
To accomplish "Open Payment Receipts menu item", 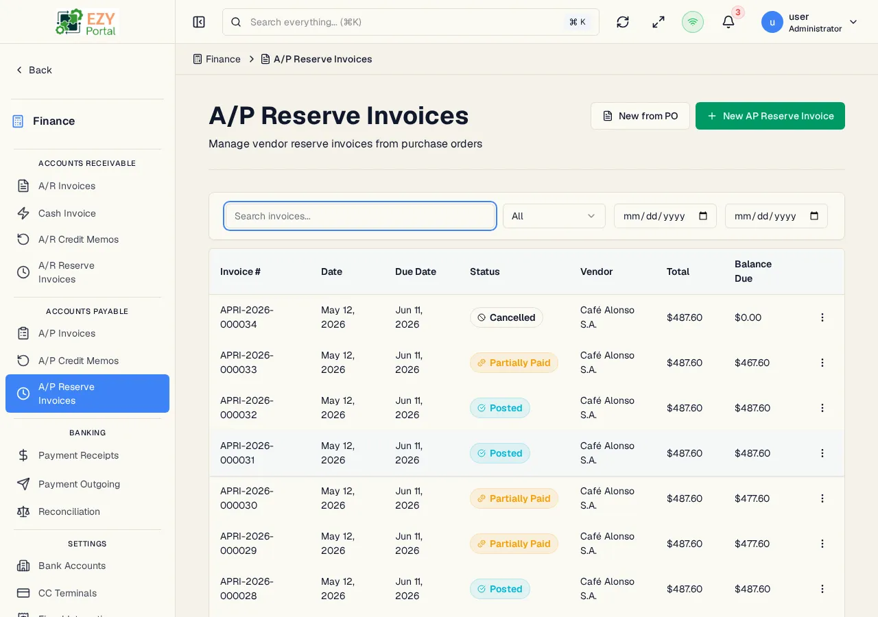I will tap(87, 455).
